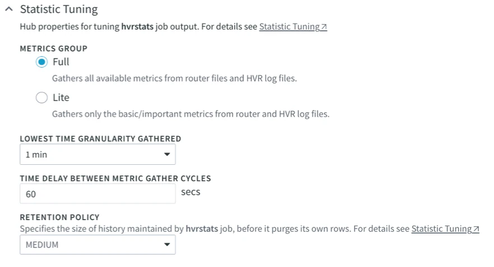Image resolution: width=494 pixels, height=267 pixels.
Task: Click the arrow icon of the 1 min dropdown
Action: [x=166, y=155]
